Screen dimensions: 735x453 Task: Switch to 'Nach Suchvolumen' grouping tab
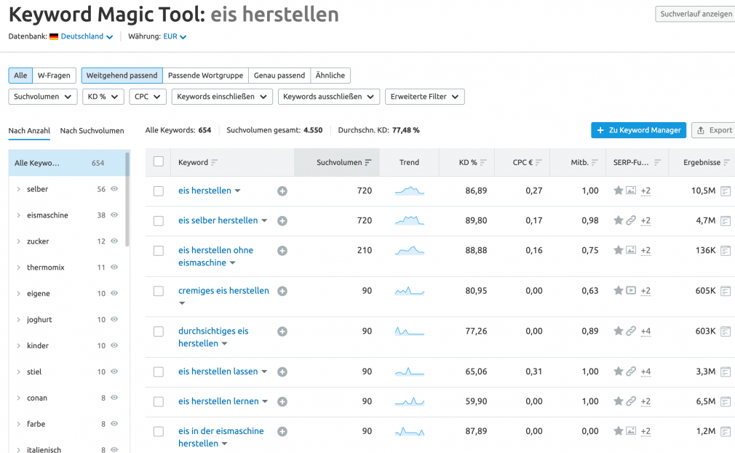92,131
